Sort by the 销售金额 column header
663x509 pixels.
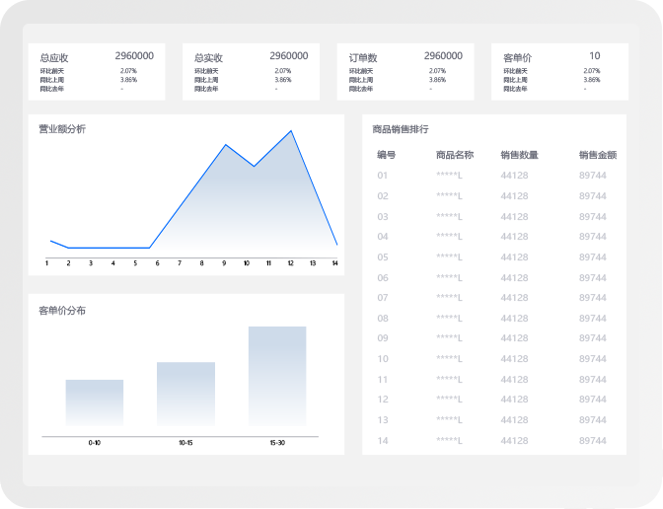(598, 155)
